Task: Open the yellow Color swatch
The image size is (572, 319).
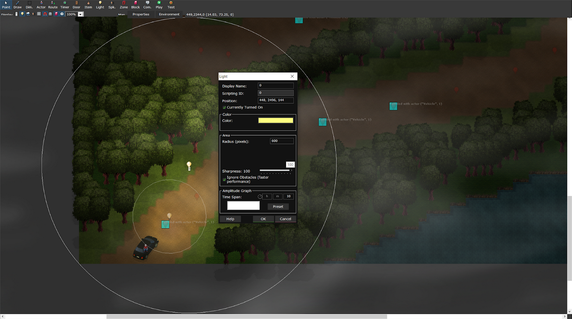Action: tap(276, 121)
